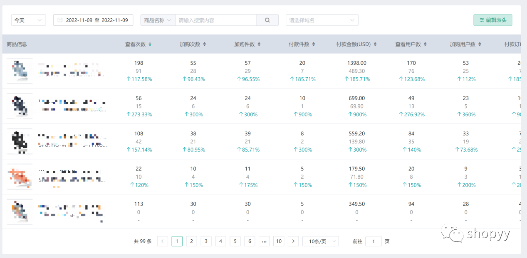
Task: Sort by 加购次数 column arrows
Action: tap(204, 44)
